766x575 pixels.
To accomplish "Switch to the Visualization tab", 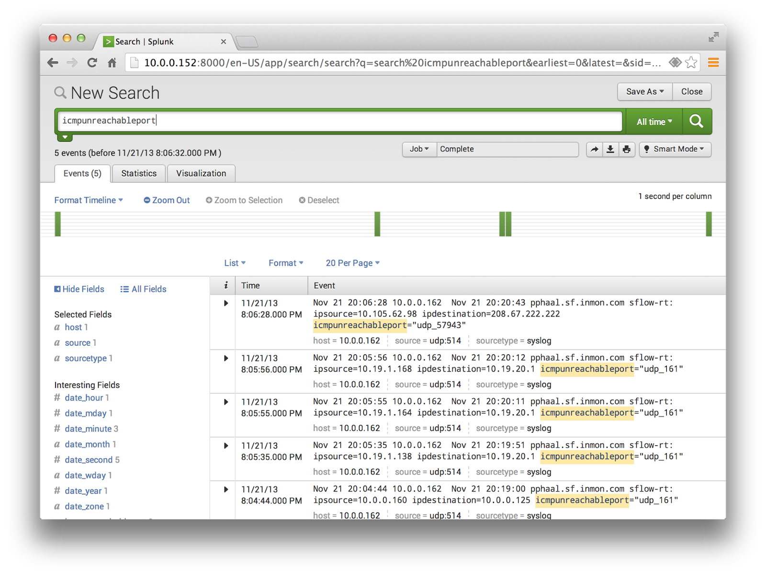I will pyautogui.click(x=201, y=173).
